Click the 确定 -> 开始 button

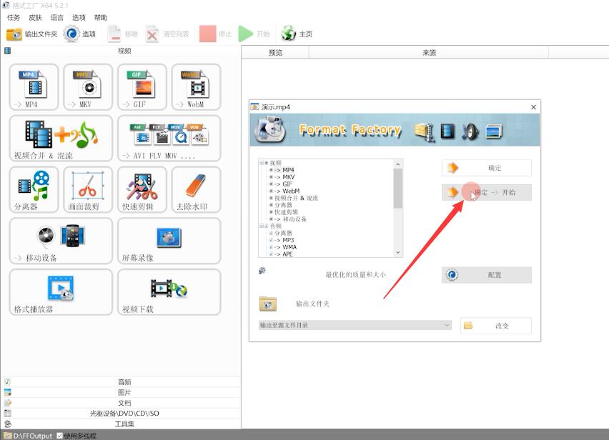(x=486, y=192)
